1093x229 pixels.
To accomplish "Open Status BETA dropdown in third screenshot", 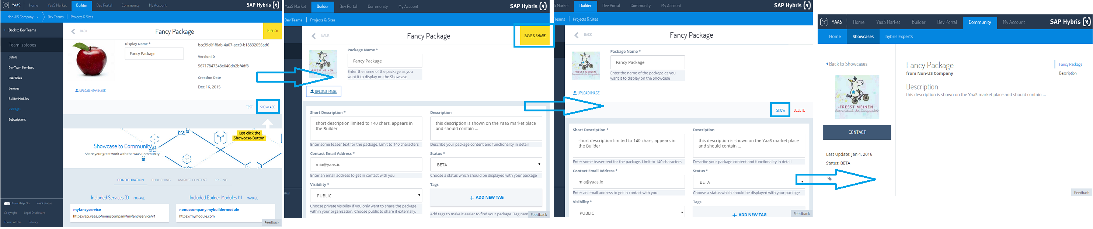I will (749, 182).
